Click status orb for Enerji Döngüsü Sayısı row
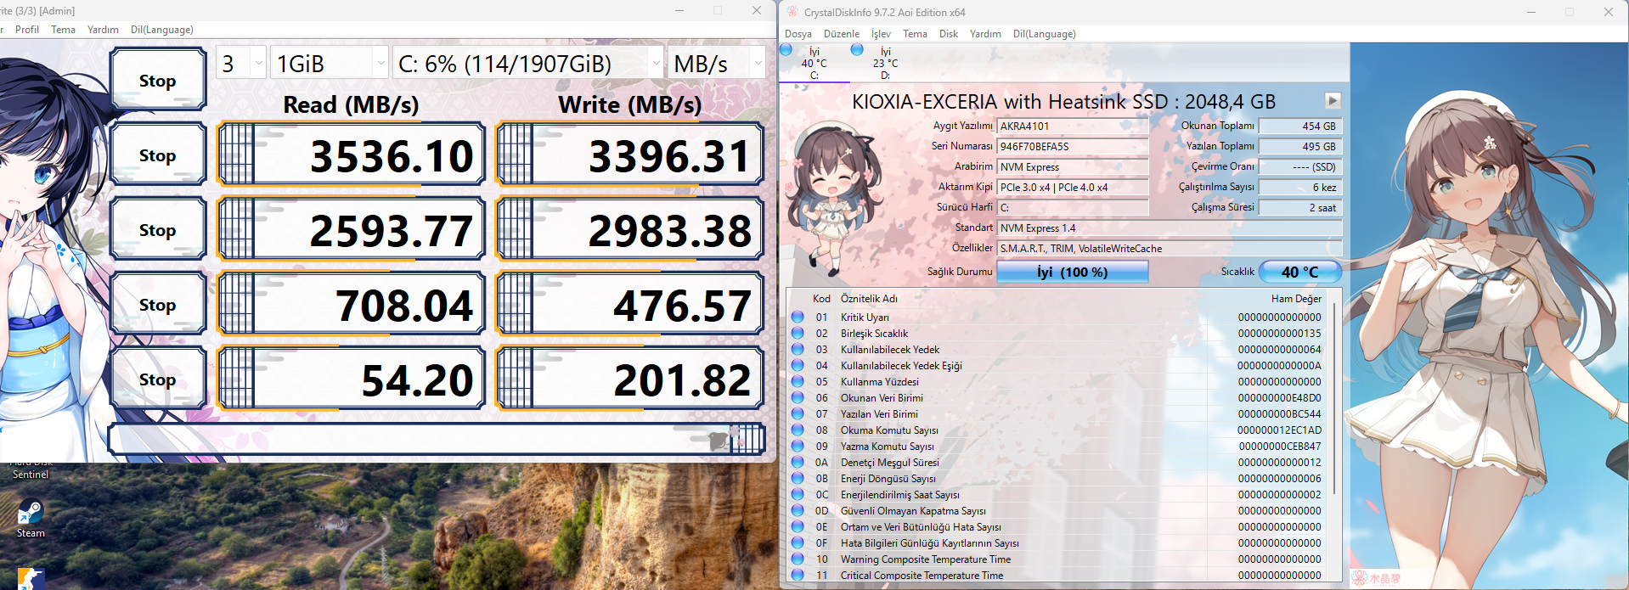This screenshot has width=1629, height=590. click(798, 478)
